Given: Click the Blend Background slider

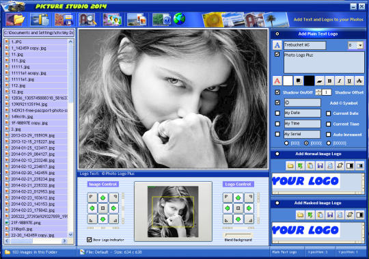Looking at the screenshot, I should pos(238,235).
